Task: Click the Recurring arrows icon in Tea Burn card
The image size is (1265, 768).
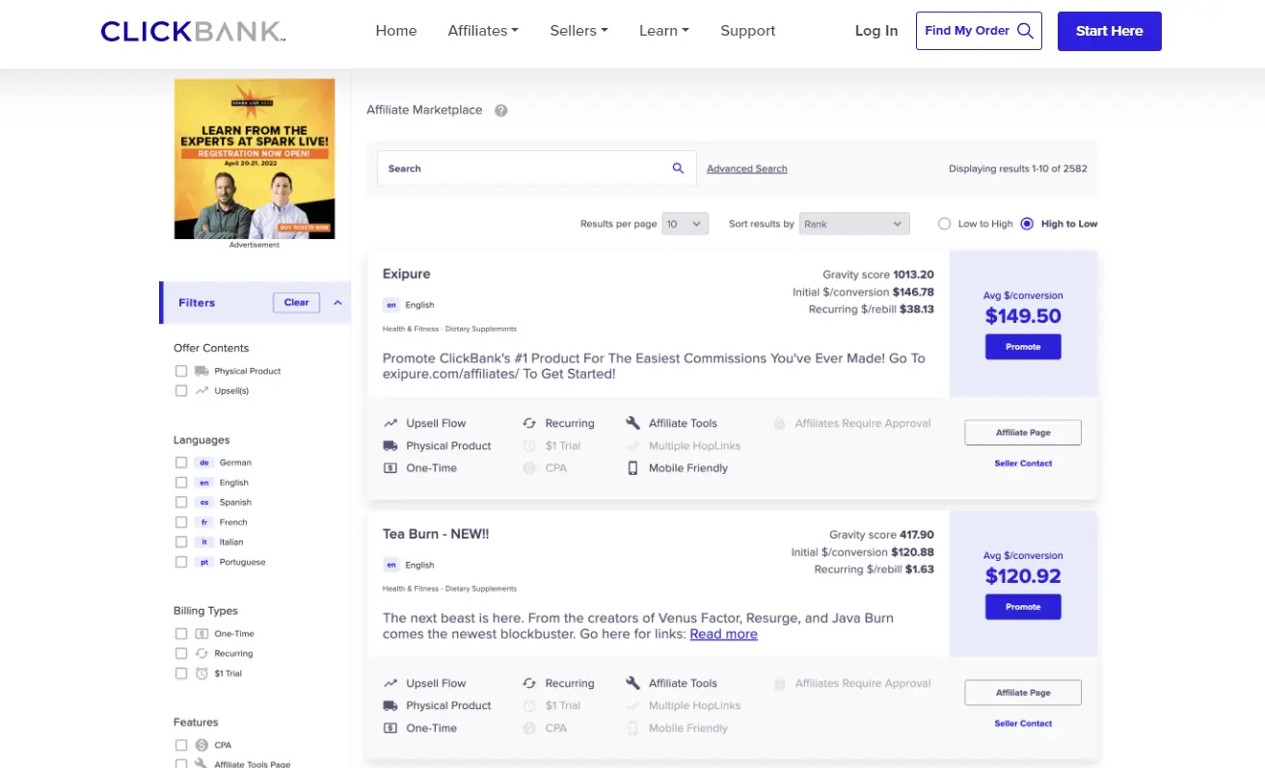Action: pyautogui.click(x=529, y=683)
